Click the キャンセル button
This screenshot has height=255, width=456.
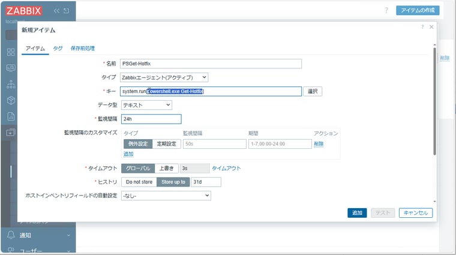tap(416, 213)
